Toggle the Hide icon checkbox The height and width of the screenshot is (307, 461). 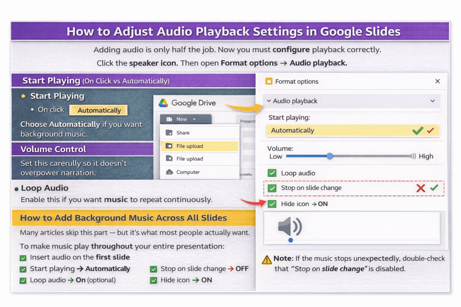click(271, 204)
